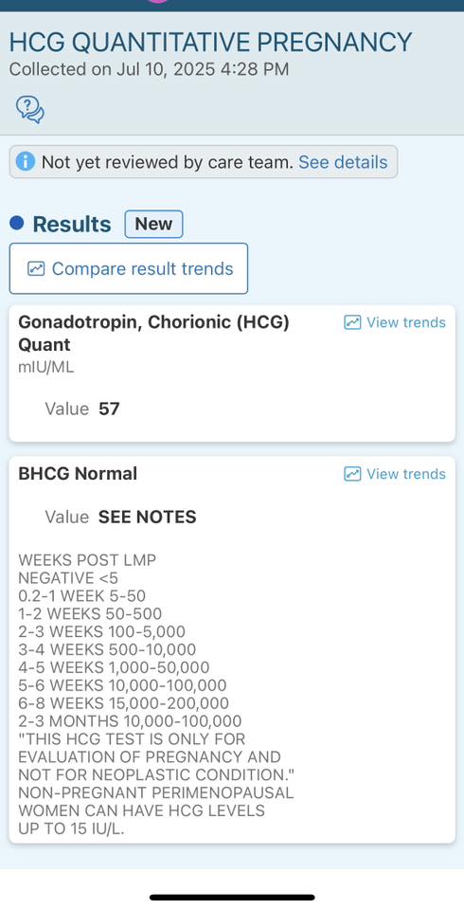Open Compare result trends
464x910 pixels.
pos(128,268)
